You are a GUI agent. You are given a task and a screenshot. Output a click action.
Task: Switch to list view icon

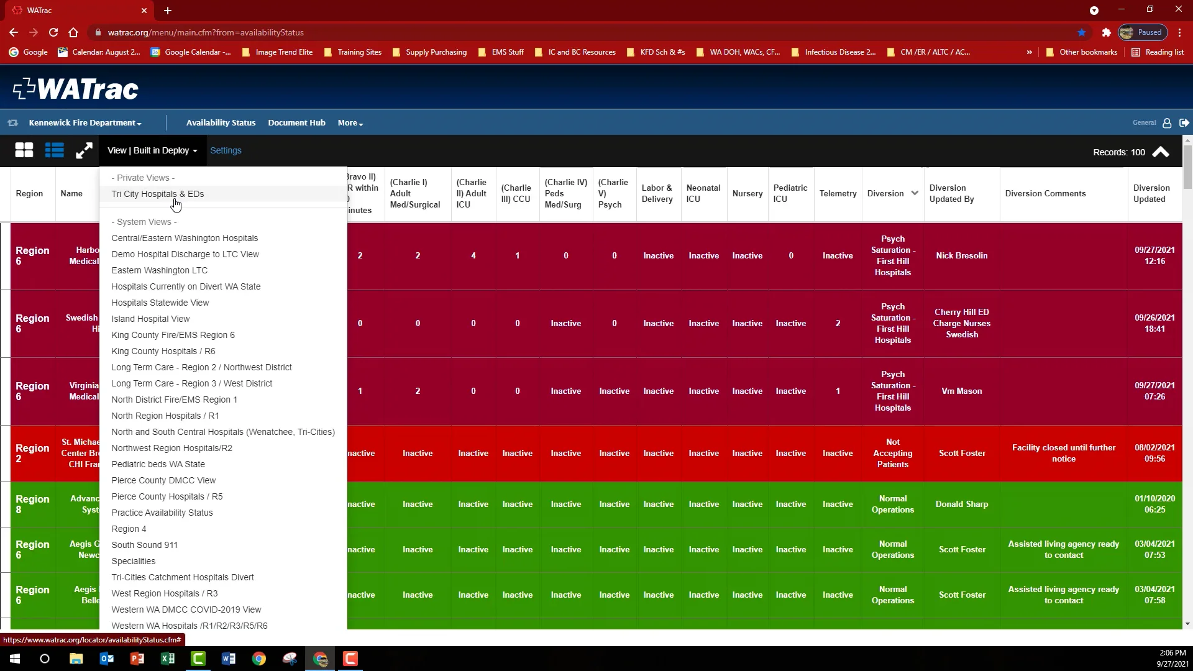55,150
